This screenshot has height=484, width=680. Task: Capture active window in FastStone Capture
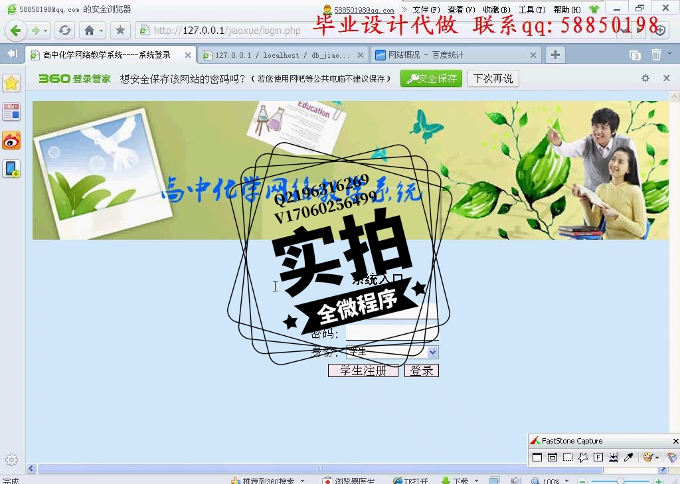click(x=537, y=457)
